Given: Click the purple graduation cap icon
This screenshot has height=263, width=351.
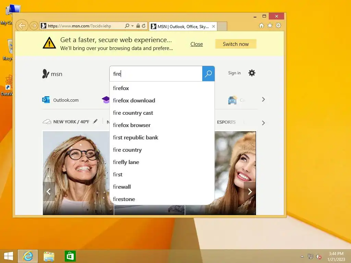Looking at the screenshot, I should pyautogui.click(x=106, y=100).
